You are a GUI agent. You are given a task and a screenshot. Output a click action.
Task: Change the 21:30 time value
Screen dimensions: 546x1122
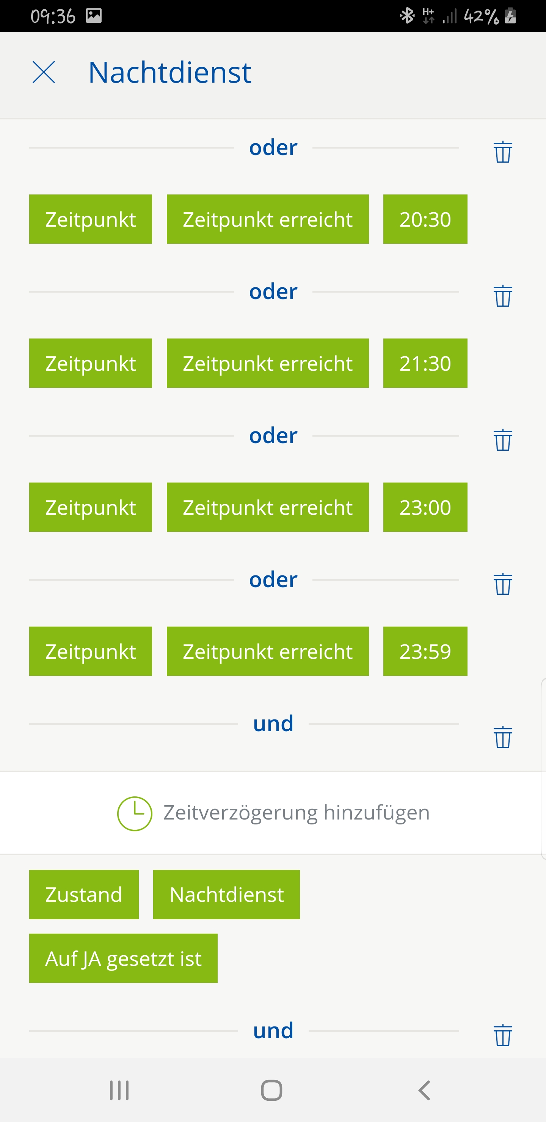point(425,363)
